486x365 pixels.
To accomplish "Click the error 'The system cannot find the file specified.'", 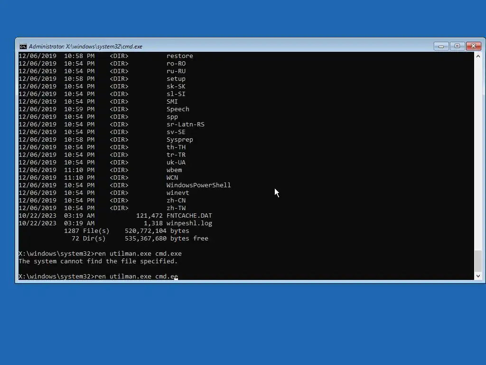I will [98, 261].
